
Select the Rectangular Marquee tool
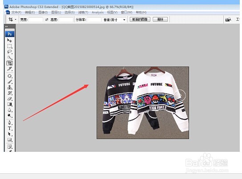10,46
